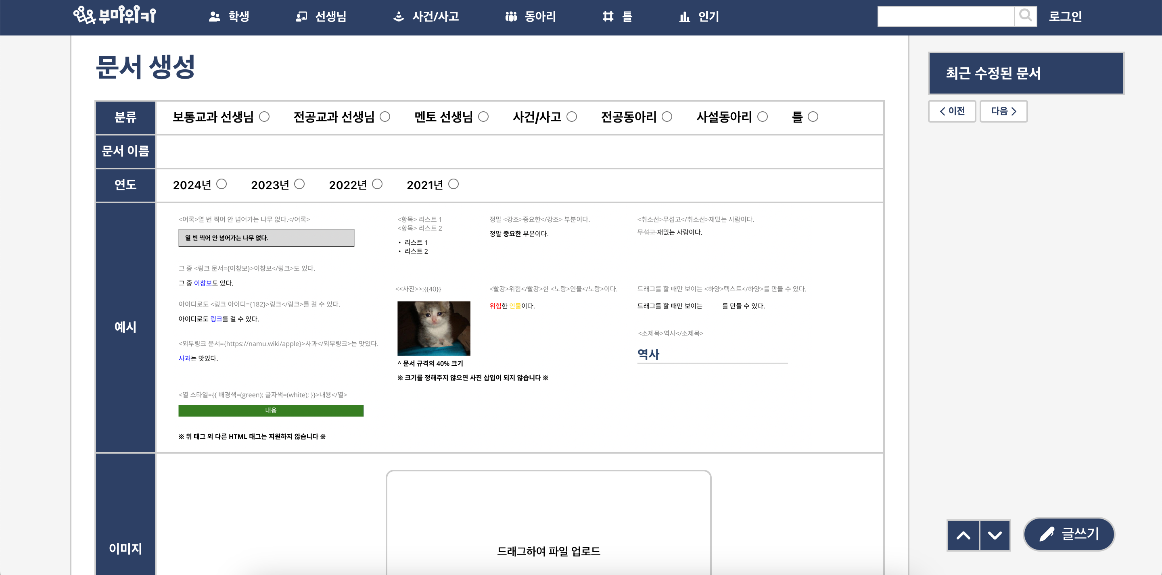Click the 로그인 link

[x=1065, y=17]
